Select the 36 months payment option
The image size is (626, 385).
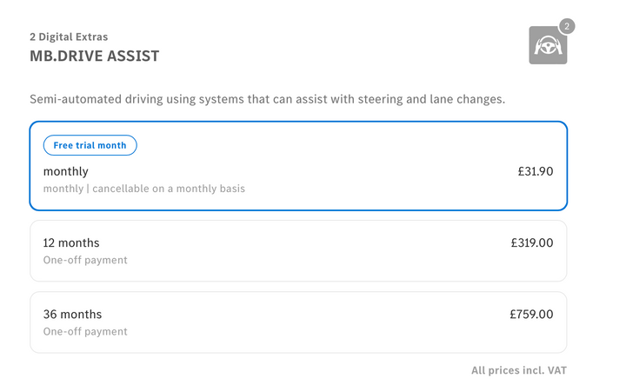coord(298,322)
